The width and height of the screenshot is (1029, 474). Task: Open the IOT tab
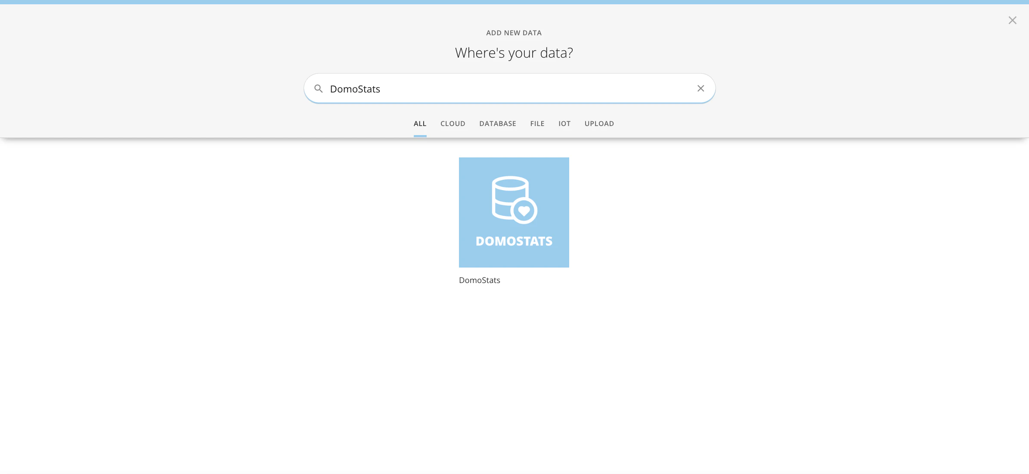pyautogui.click(x=564, y=124)
